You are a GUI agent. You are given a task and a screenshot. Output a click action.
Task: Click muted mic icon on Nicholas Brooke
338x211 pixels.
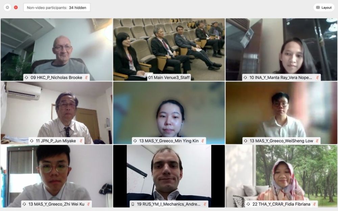[x=86, y=78]
